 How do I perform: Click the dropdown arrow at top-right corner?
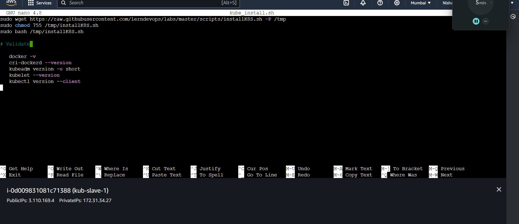click(512, 3)
